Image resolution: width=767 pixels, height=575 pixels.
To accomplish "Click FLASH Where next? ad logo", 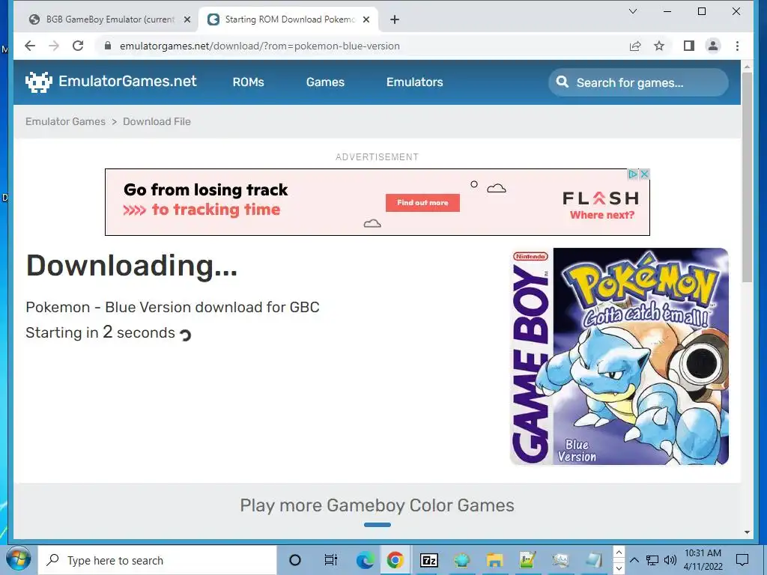I will (601, 205).
